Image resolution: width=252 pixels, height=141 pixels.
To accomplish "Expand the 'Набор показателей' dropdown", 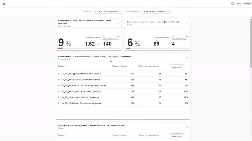I will coord(157,12).
